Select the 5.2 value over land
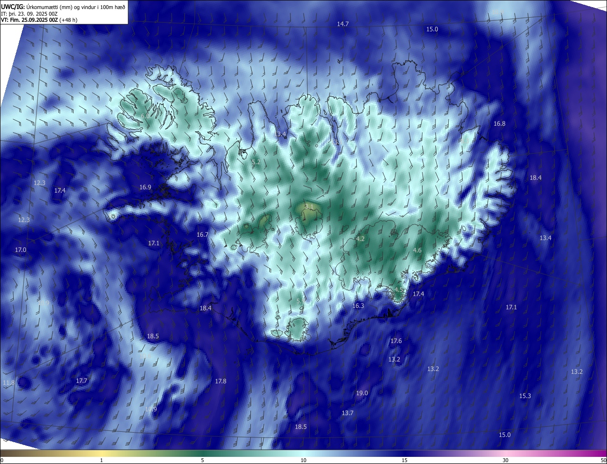The height and width of the screenshot is (464, 607). (x=256, y=162)
